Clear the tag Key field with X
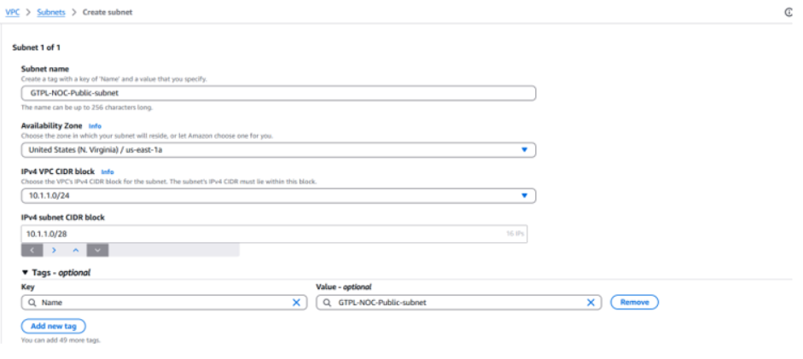The height and width of the screenshot is (359, 803). (x=296, y=302)
